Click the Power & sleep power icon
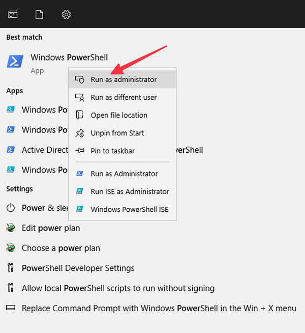Viewport: 305px width, 333px height. point(10,208)
